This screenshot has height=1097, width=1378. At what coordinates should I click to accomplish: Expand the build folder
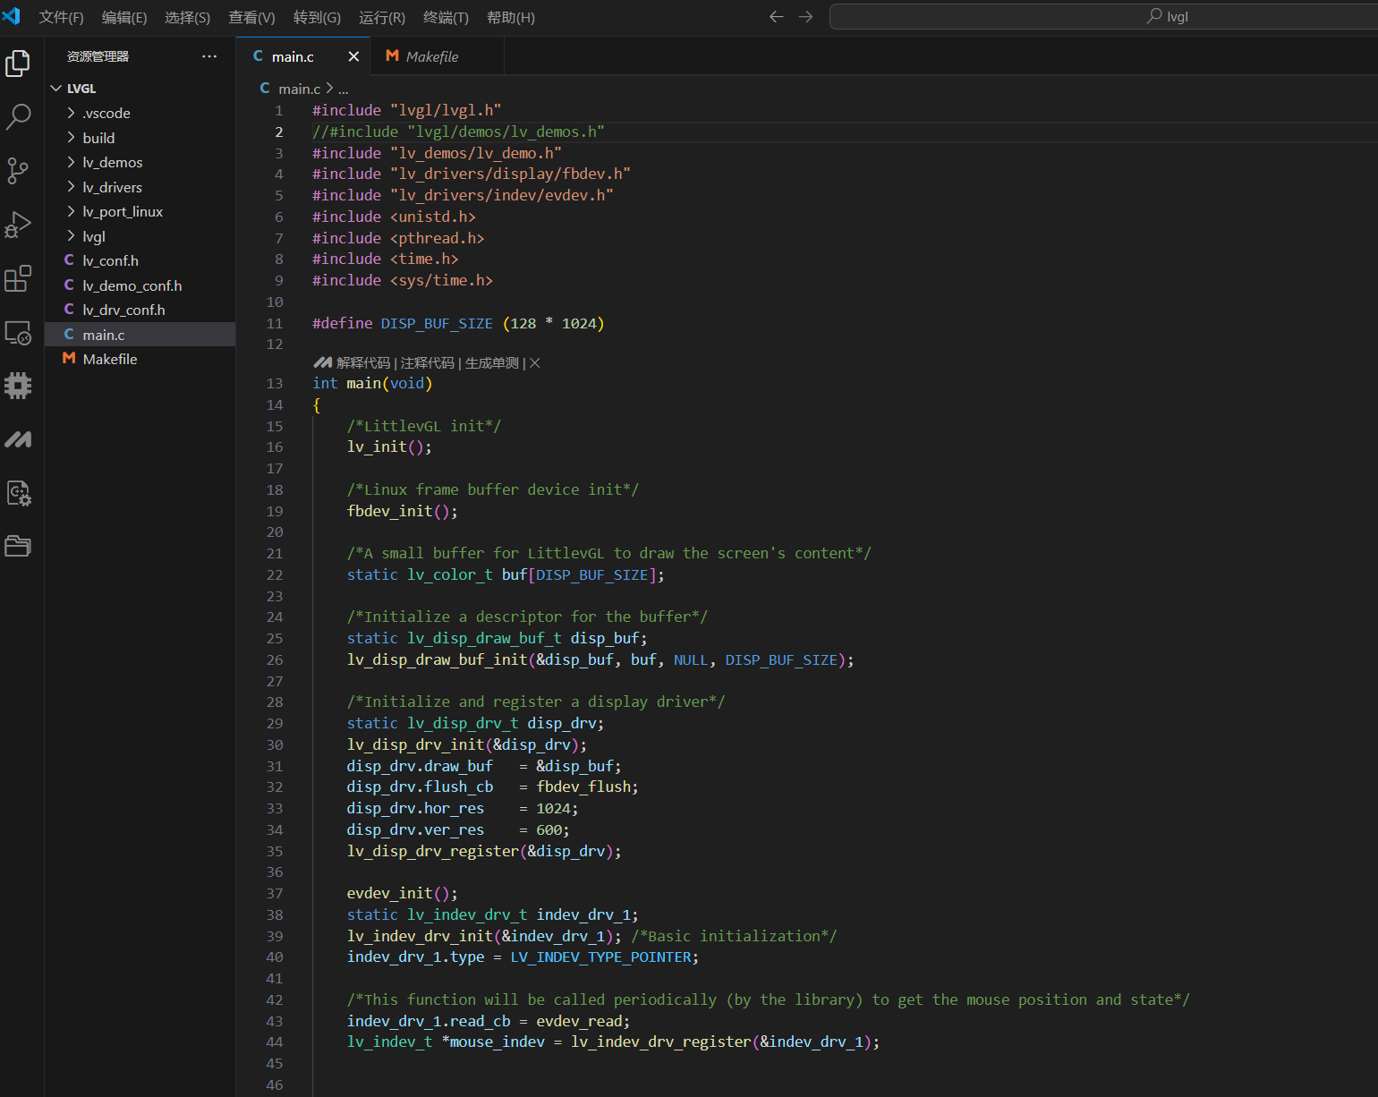click(72, 138)
